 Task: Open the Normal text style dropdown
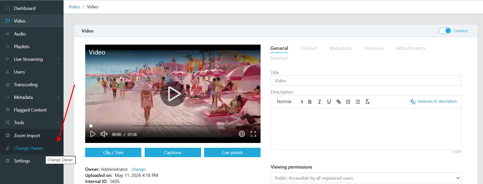[290, 102]
